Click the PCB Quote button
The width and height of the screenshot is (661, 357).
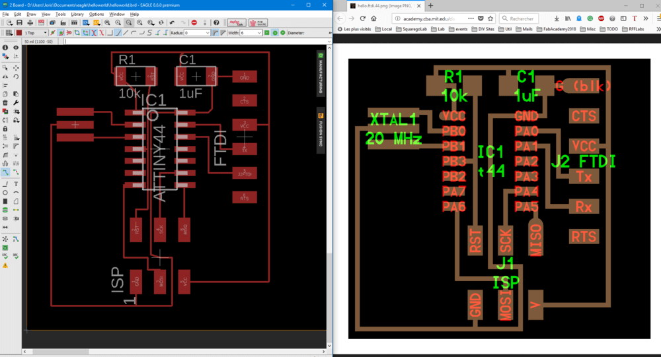tap(258, 22)
